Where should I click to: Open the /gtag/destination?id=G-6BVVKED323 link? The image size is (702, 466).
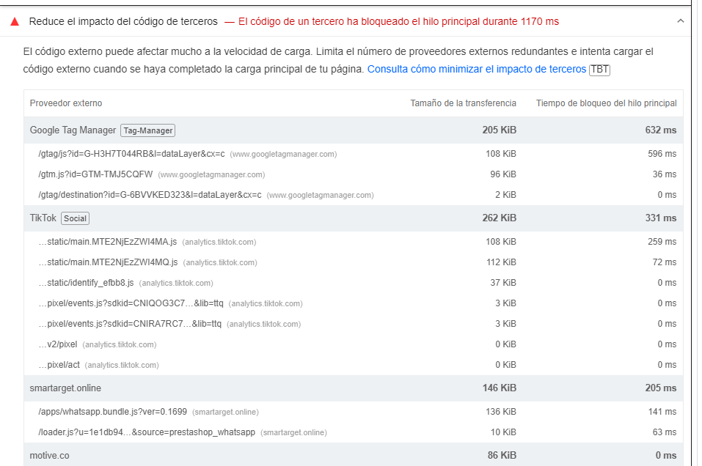pyautogui.click(x=150, y=195)
